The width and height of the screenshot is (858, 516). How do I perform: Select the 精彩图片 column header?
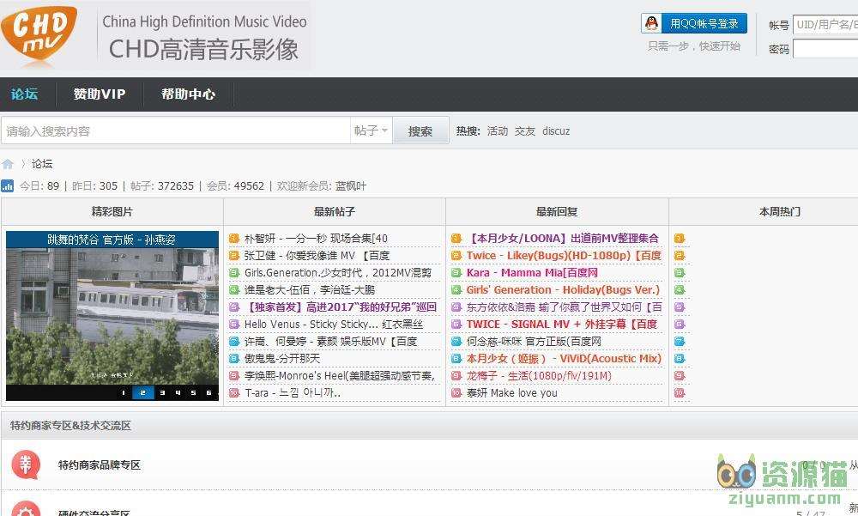112,211
